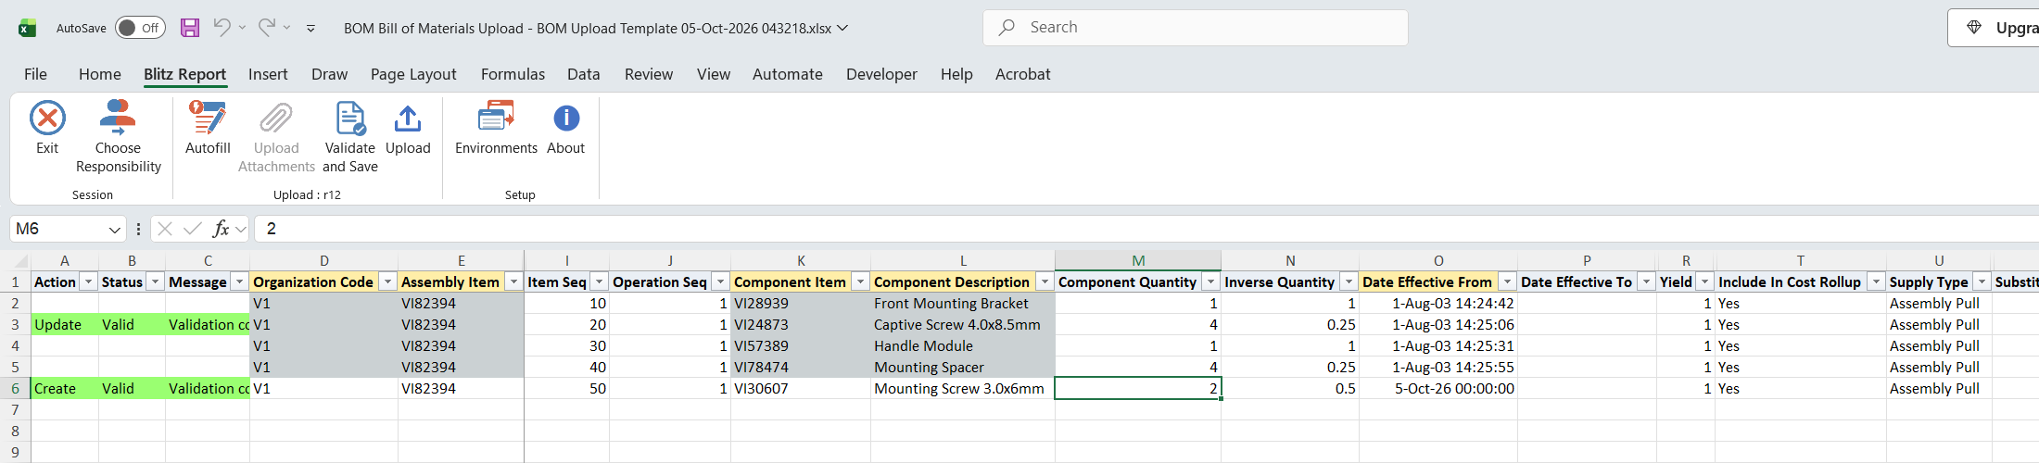Open the Date Effective From filter dropdown
The image size is (2039, 463).
[x=1507, y=282]
